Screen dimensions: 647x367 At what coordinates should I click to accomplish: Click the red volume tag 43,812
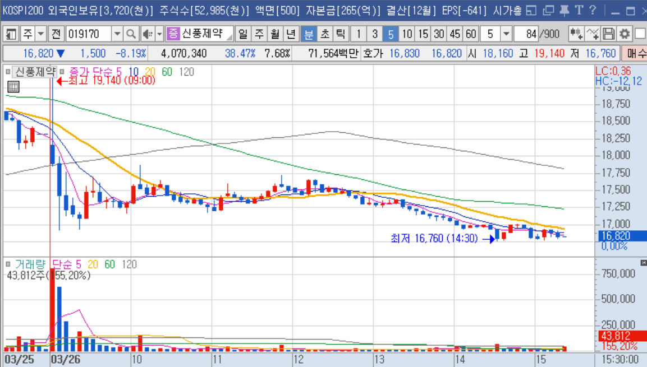[622, 336]
